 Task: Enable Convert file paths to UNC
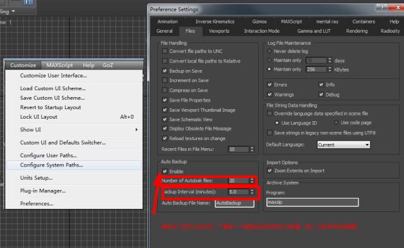[x=165, y=51]
